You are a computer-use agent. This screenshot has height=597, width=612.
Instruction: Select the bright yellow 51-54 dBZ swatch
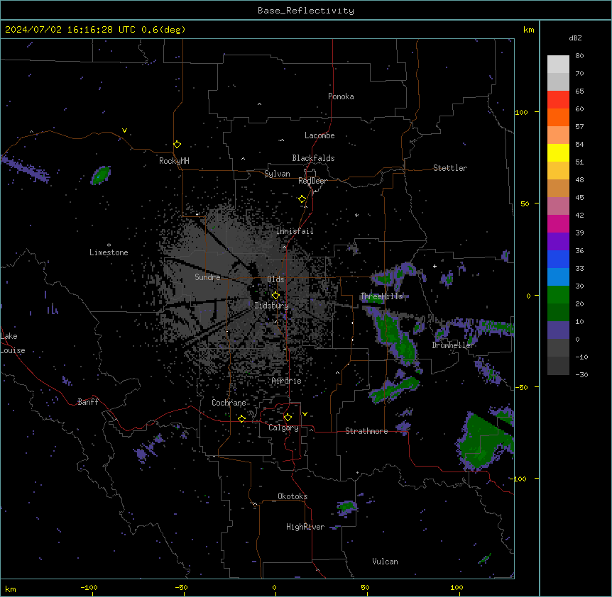pos(558,152)
